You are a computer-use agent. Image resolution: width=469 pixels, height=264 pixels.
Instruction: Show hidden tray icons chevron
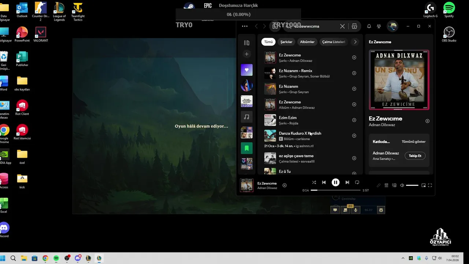[403, 258]
